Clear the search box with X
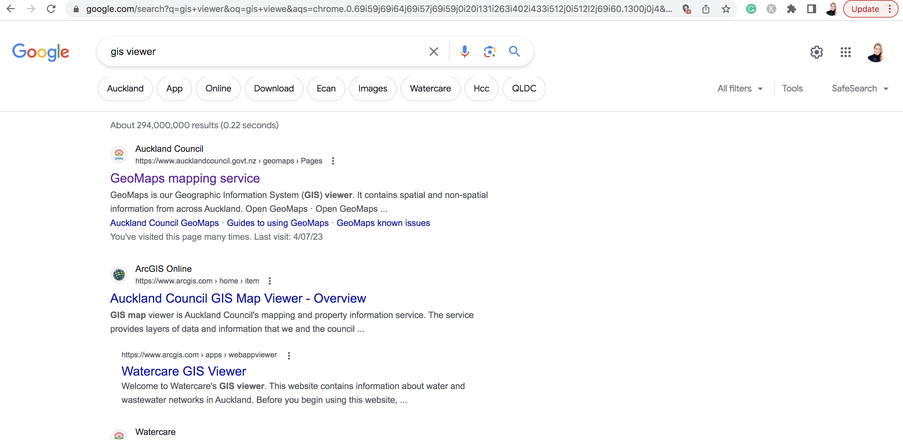Viewport: 903px width, 440px height. point(434,52)
